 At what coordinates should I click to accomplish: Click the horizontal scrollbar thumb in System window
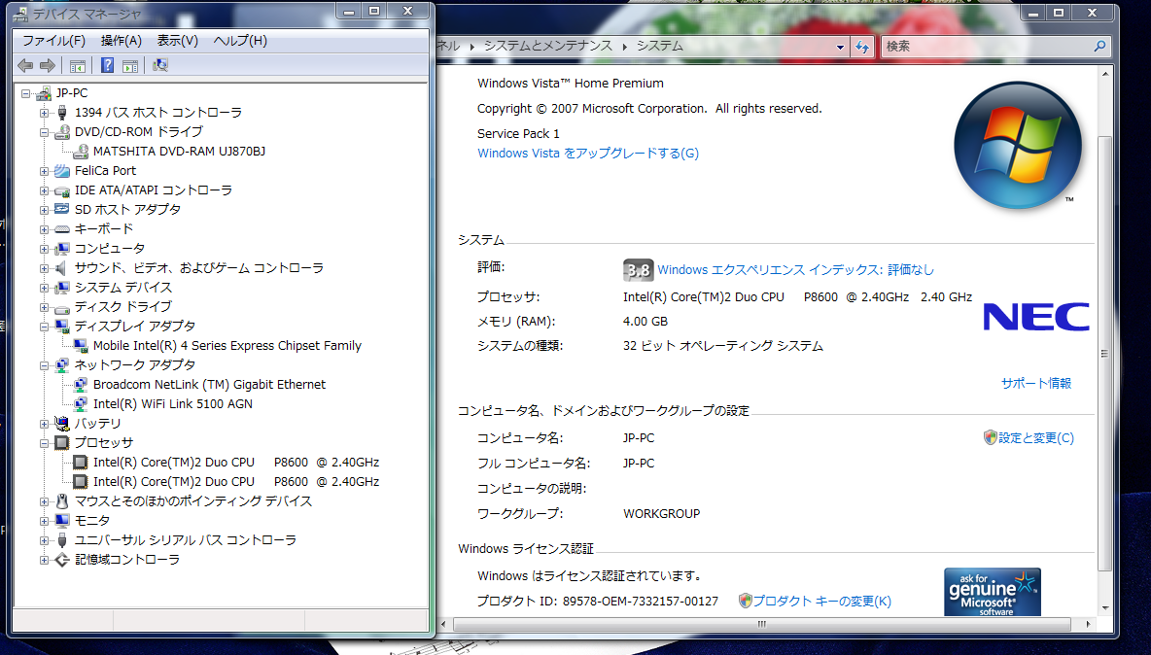pos(761,624)
